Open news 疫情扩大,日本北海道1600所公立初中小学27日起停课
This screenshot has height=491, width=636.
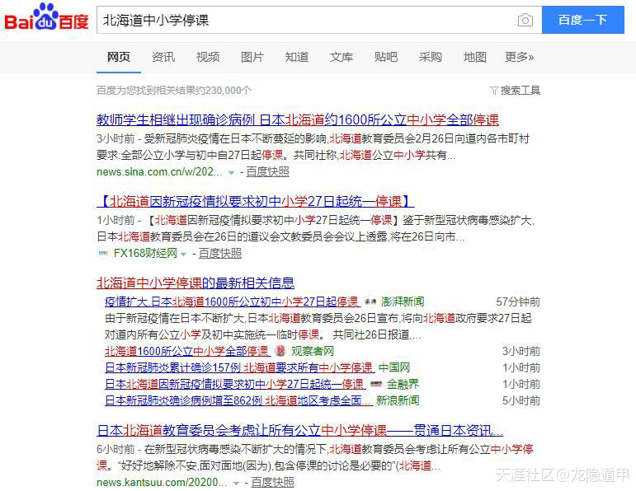232,302
